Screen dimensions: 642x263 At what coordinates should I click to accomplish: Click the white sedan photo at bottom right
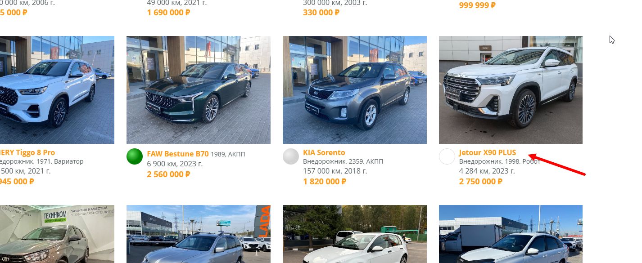pos(511,234)
